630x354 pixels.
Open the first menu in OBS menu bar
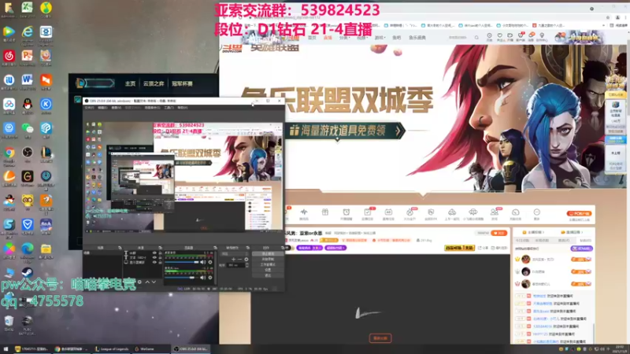[89, 108]
